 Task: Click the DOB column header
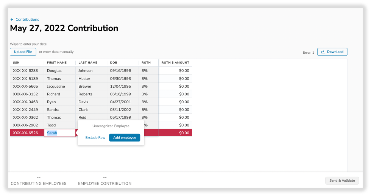(x=114, y=62)
